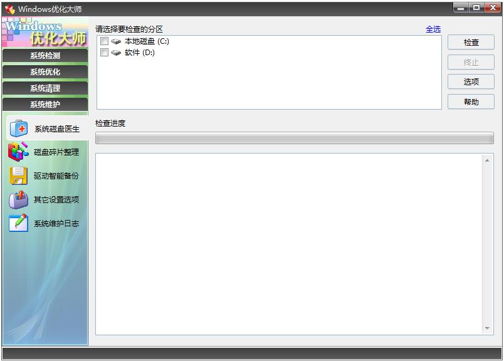Check the 本地磁盘 (C:) checkbox
The width and height of the screenshot is (504, 361).
[104, 41]
